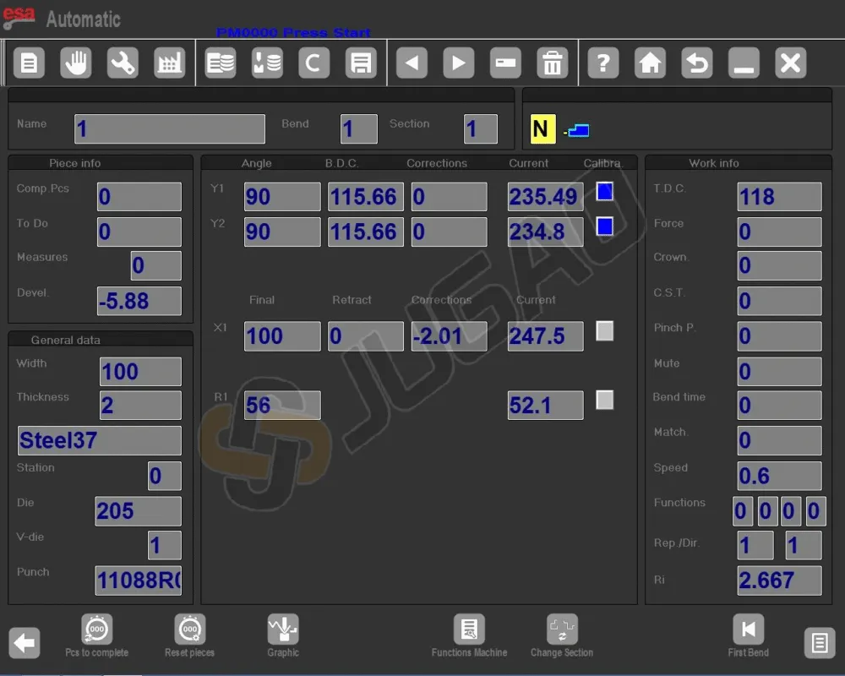Go to the home screen icon
This screenshot has height=676, width=845.
[x=650, y=63]
